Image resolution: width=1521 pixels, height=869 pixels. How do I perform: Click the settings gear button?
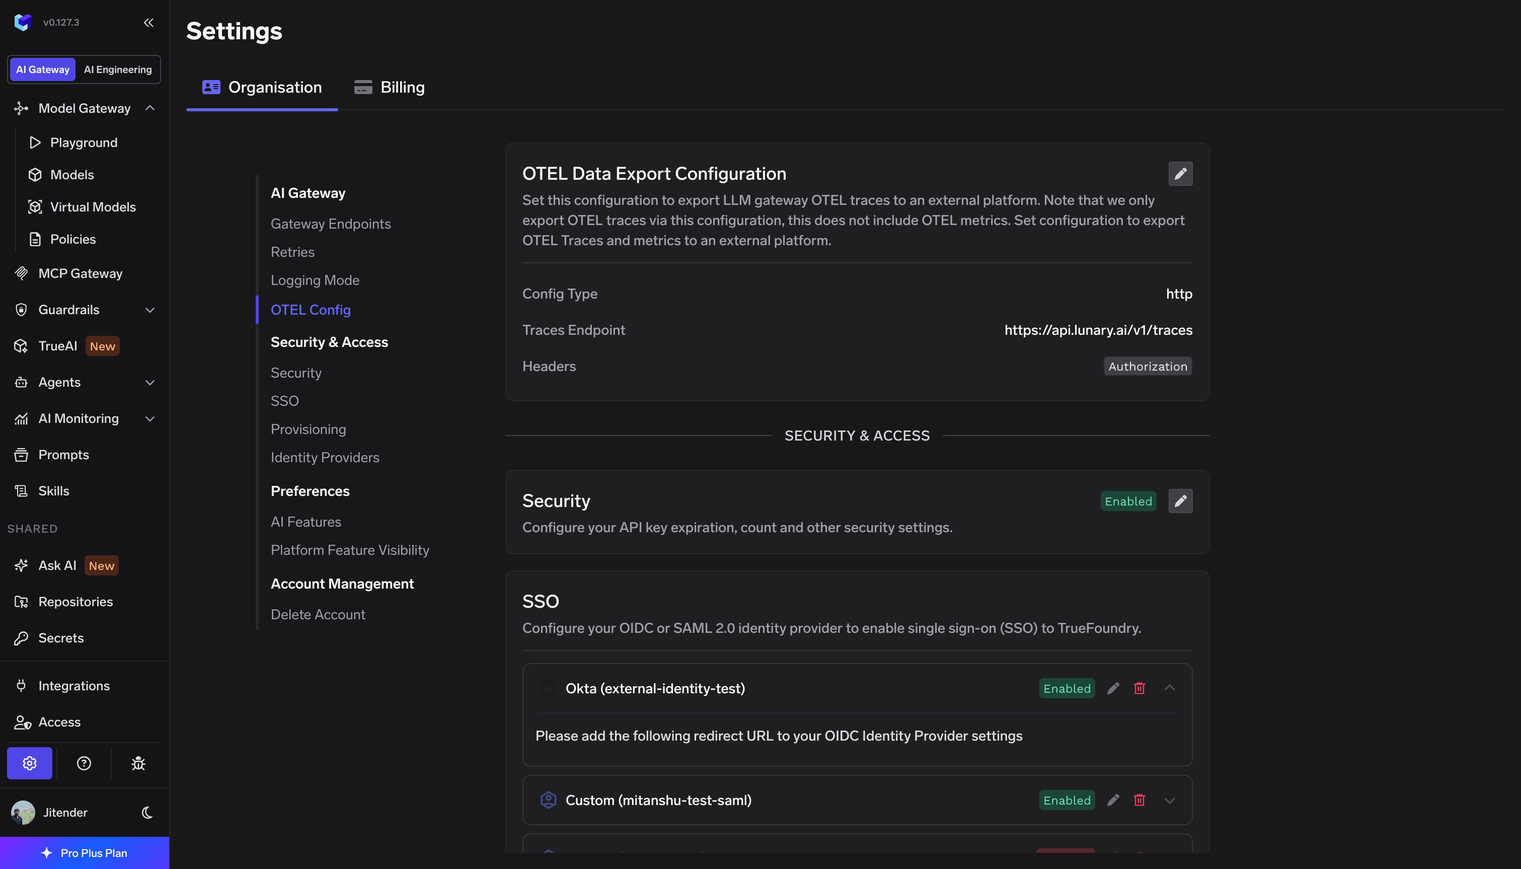(x=29, y=763)
